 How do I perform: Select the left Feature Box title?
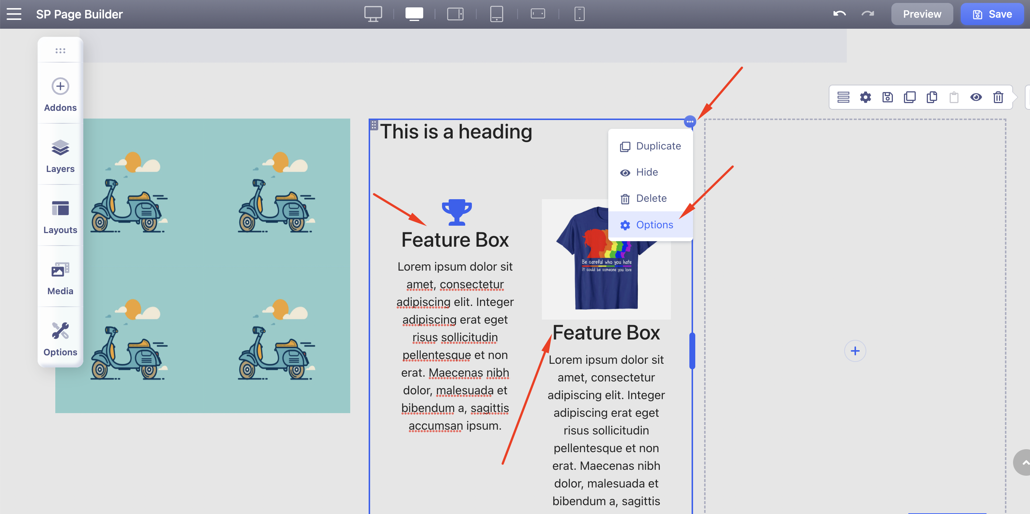(455, 240)
